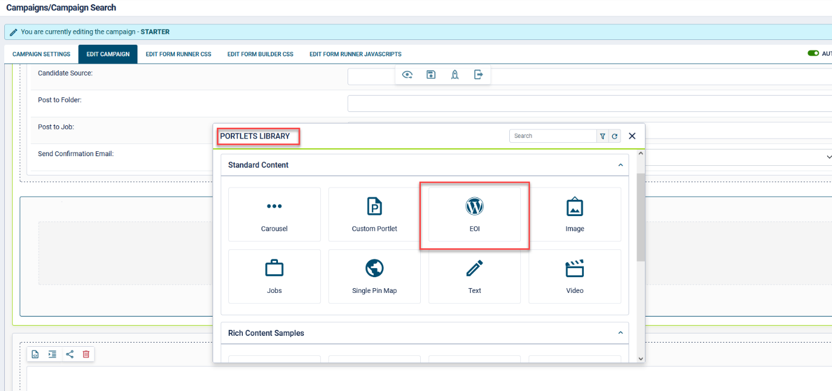
Task: Close the Portlets Library dialog
Action: click(632, 136)
